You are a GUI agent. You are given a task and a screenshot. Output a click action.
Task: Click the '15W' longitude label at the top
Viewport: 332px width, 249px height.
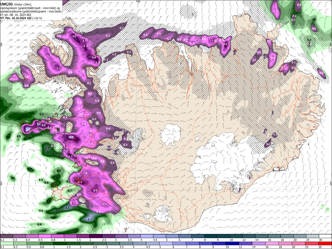click(x=275, y=1)
